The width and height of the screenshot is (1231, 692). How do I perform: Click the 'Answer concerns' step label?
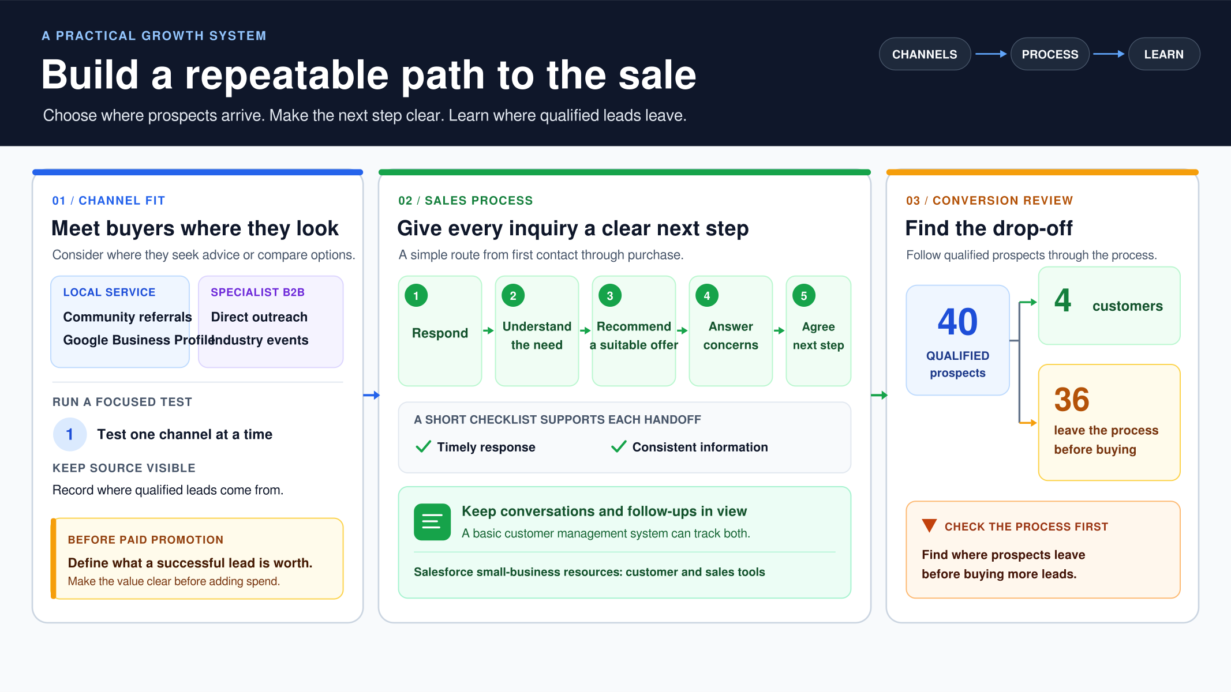pos(731,336)
